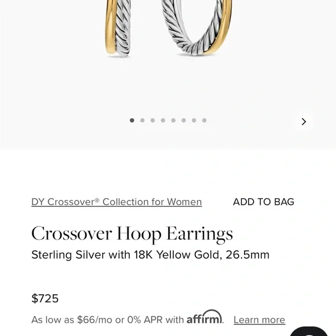The width and height of the screenshot is (336, 336).
Task: Switch to the sixth carousel dot
Action: click(184, 120)
